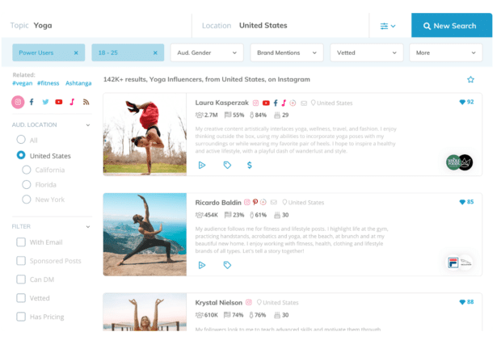
Task: Open the filter sliders settings menu
Action: click(388, 26)
